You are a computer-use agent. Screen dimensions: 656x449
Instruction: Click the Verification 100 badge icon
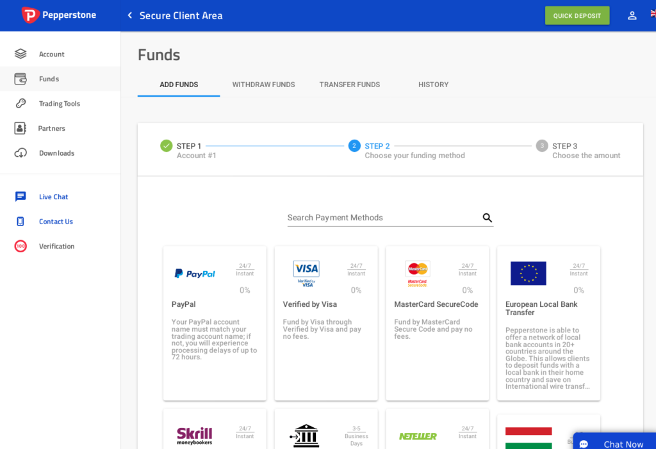point(20,246)
